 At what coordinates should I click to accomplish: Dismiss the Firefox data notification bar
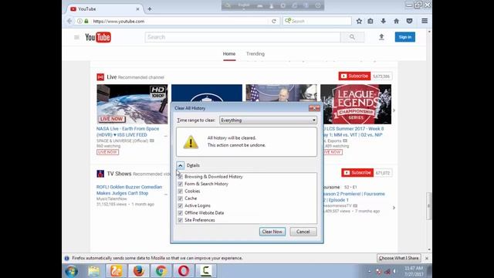tap(427, 258)
